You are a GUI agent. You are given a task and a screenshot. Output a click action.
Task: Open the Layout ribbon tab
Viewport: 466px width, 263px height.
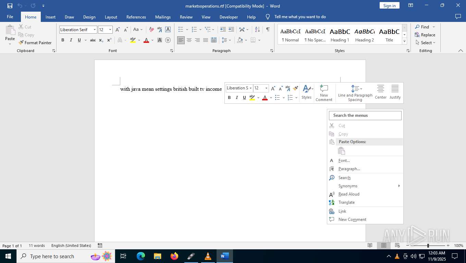point(111,17)
